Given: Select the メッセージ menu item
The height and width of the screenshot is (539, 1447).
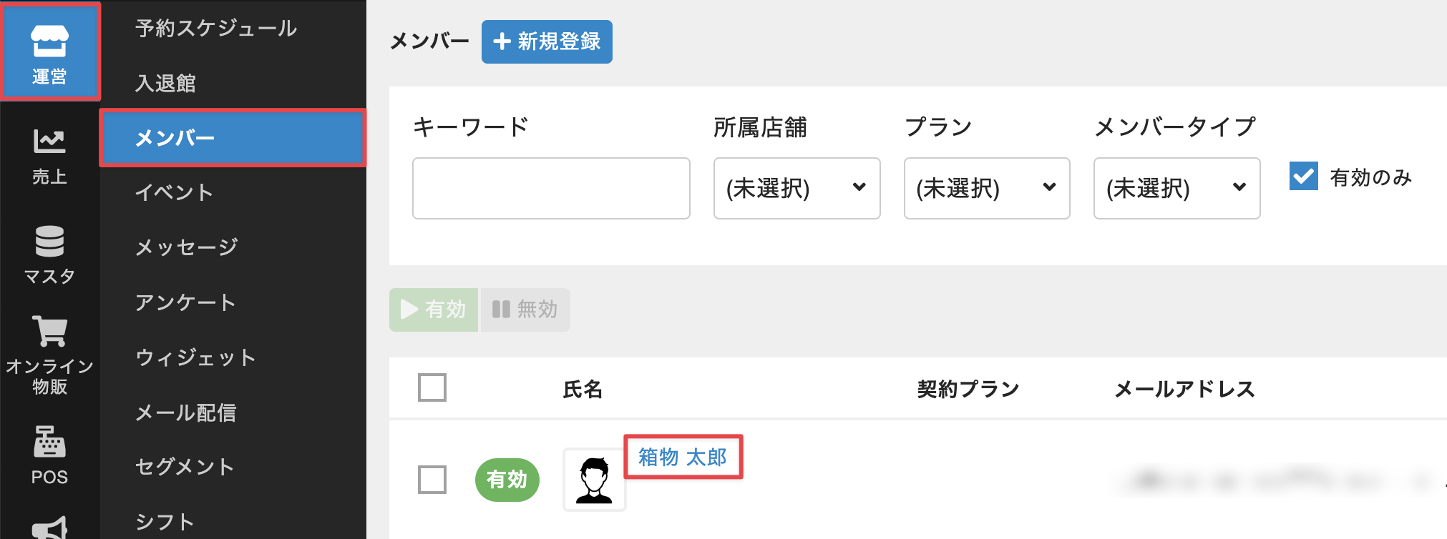Looking at the screenshot, I should coord(187,247).
